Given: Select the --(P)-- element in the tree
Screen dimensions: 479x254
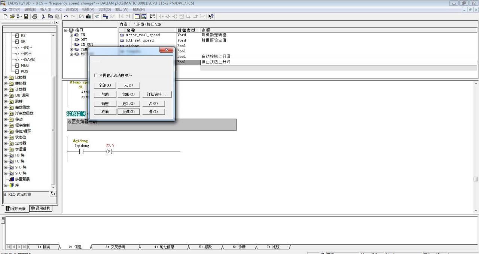Looking at the screenshot, I should (x=26, y=53).
